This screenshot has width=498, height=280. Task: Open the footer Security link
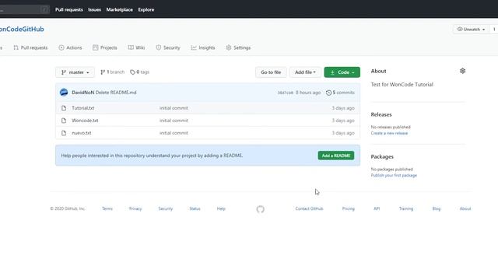click(166, 208)
